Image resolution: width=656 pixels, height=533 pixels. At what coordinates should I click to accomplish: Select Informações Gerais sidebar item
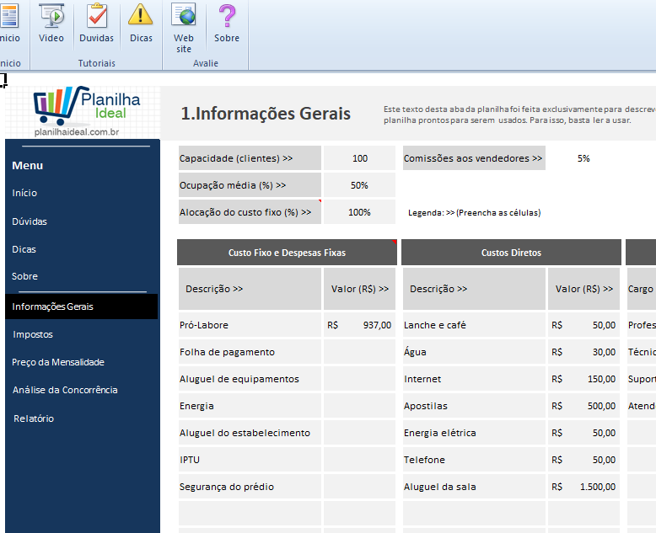click(x=82, y=306)
